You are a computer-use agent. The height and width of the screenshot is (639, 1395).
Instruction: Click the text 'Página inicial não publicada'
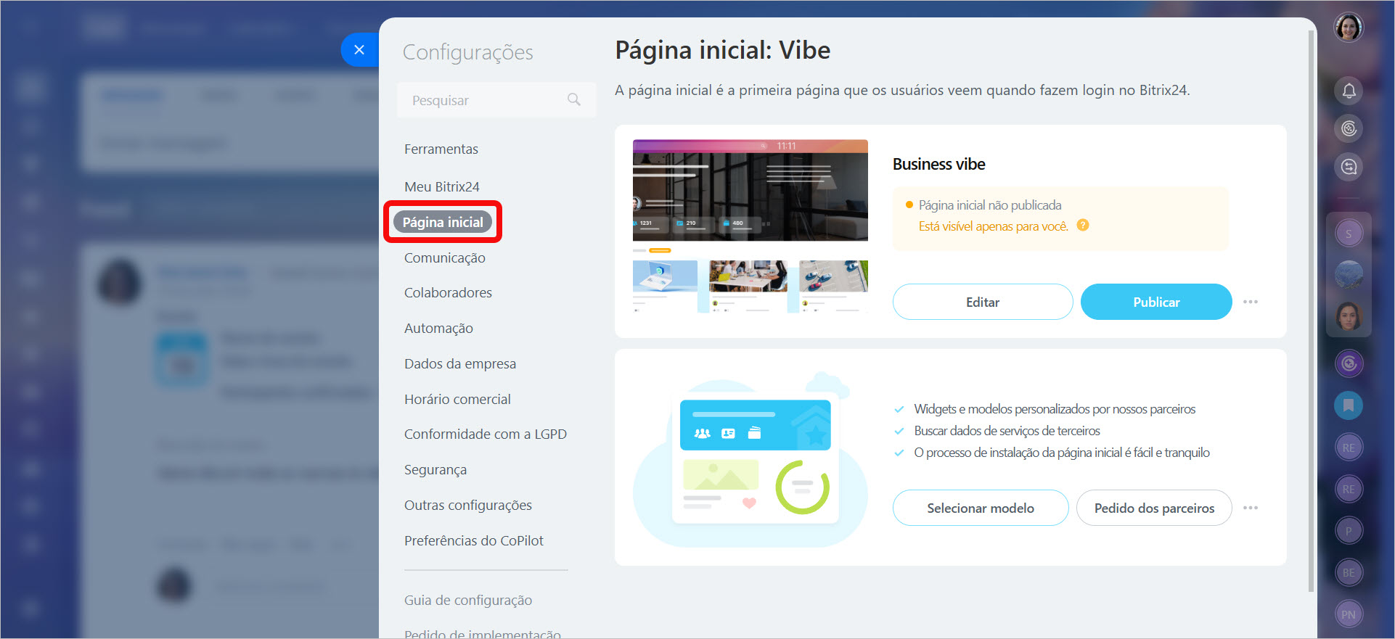pos(990,205)
